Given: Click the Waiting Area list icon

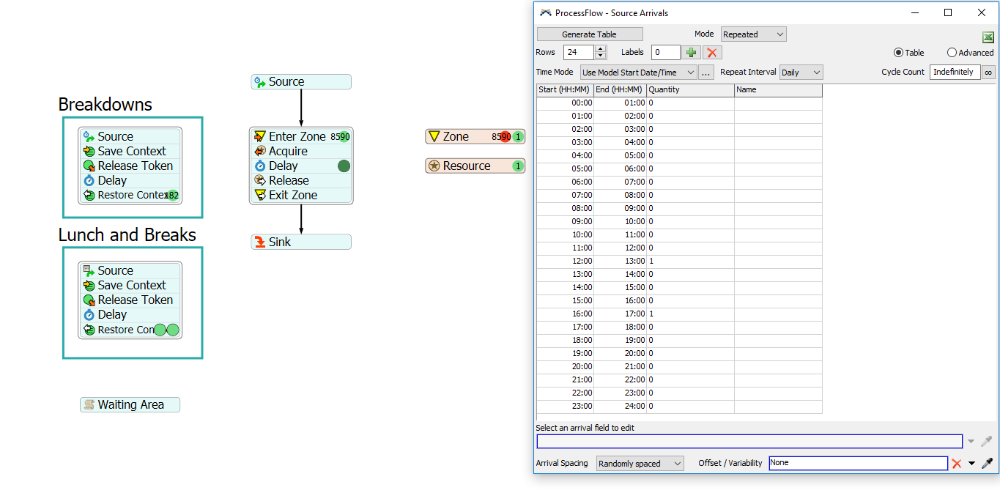Looking at the screenshot, I should [89, 404].
